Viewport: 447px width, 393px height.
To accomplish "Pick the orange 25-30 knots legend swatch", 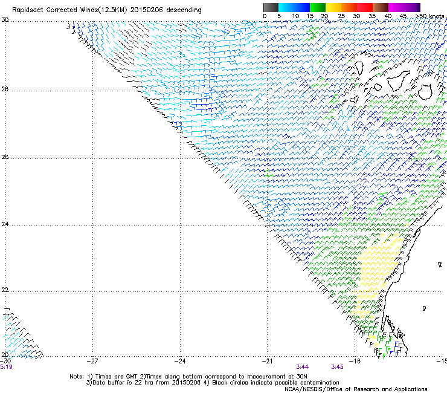I will [349, 7].
